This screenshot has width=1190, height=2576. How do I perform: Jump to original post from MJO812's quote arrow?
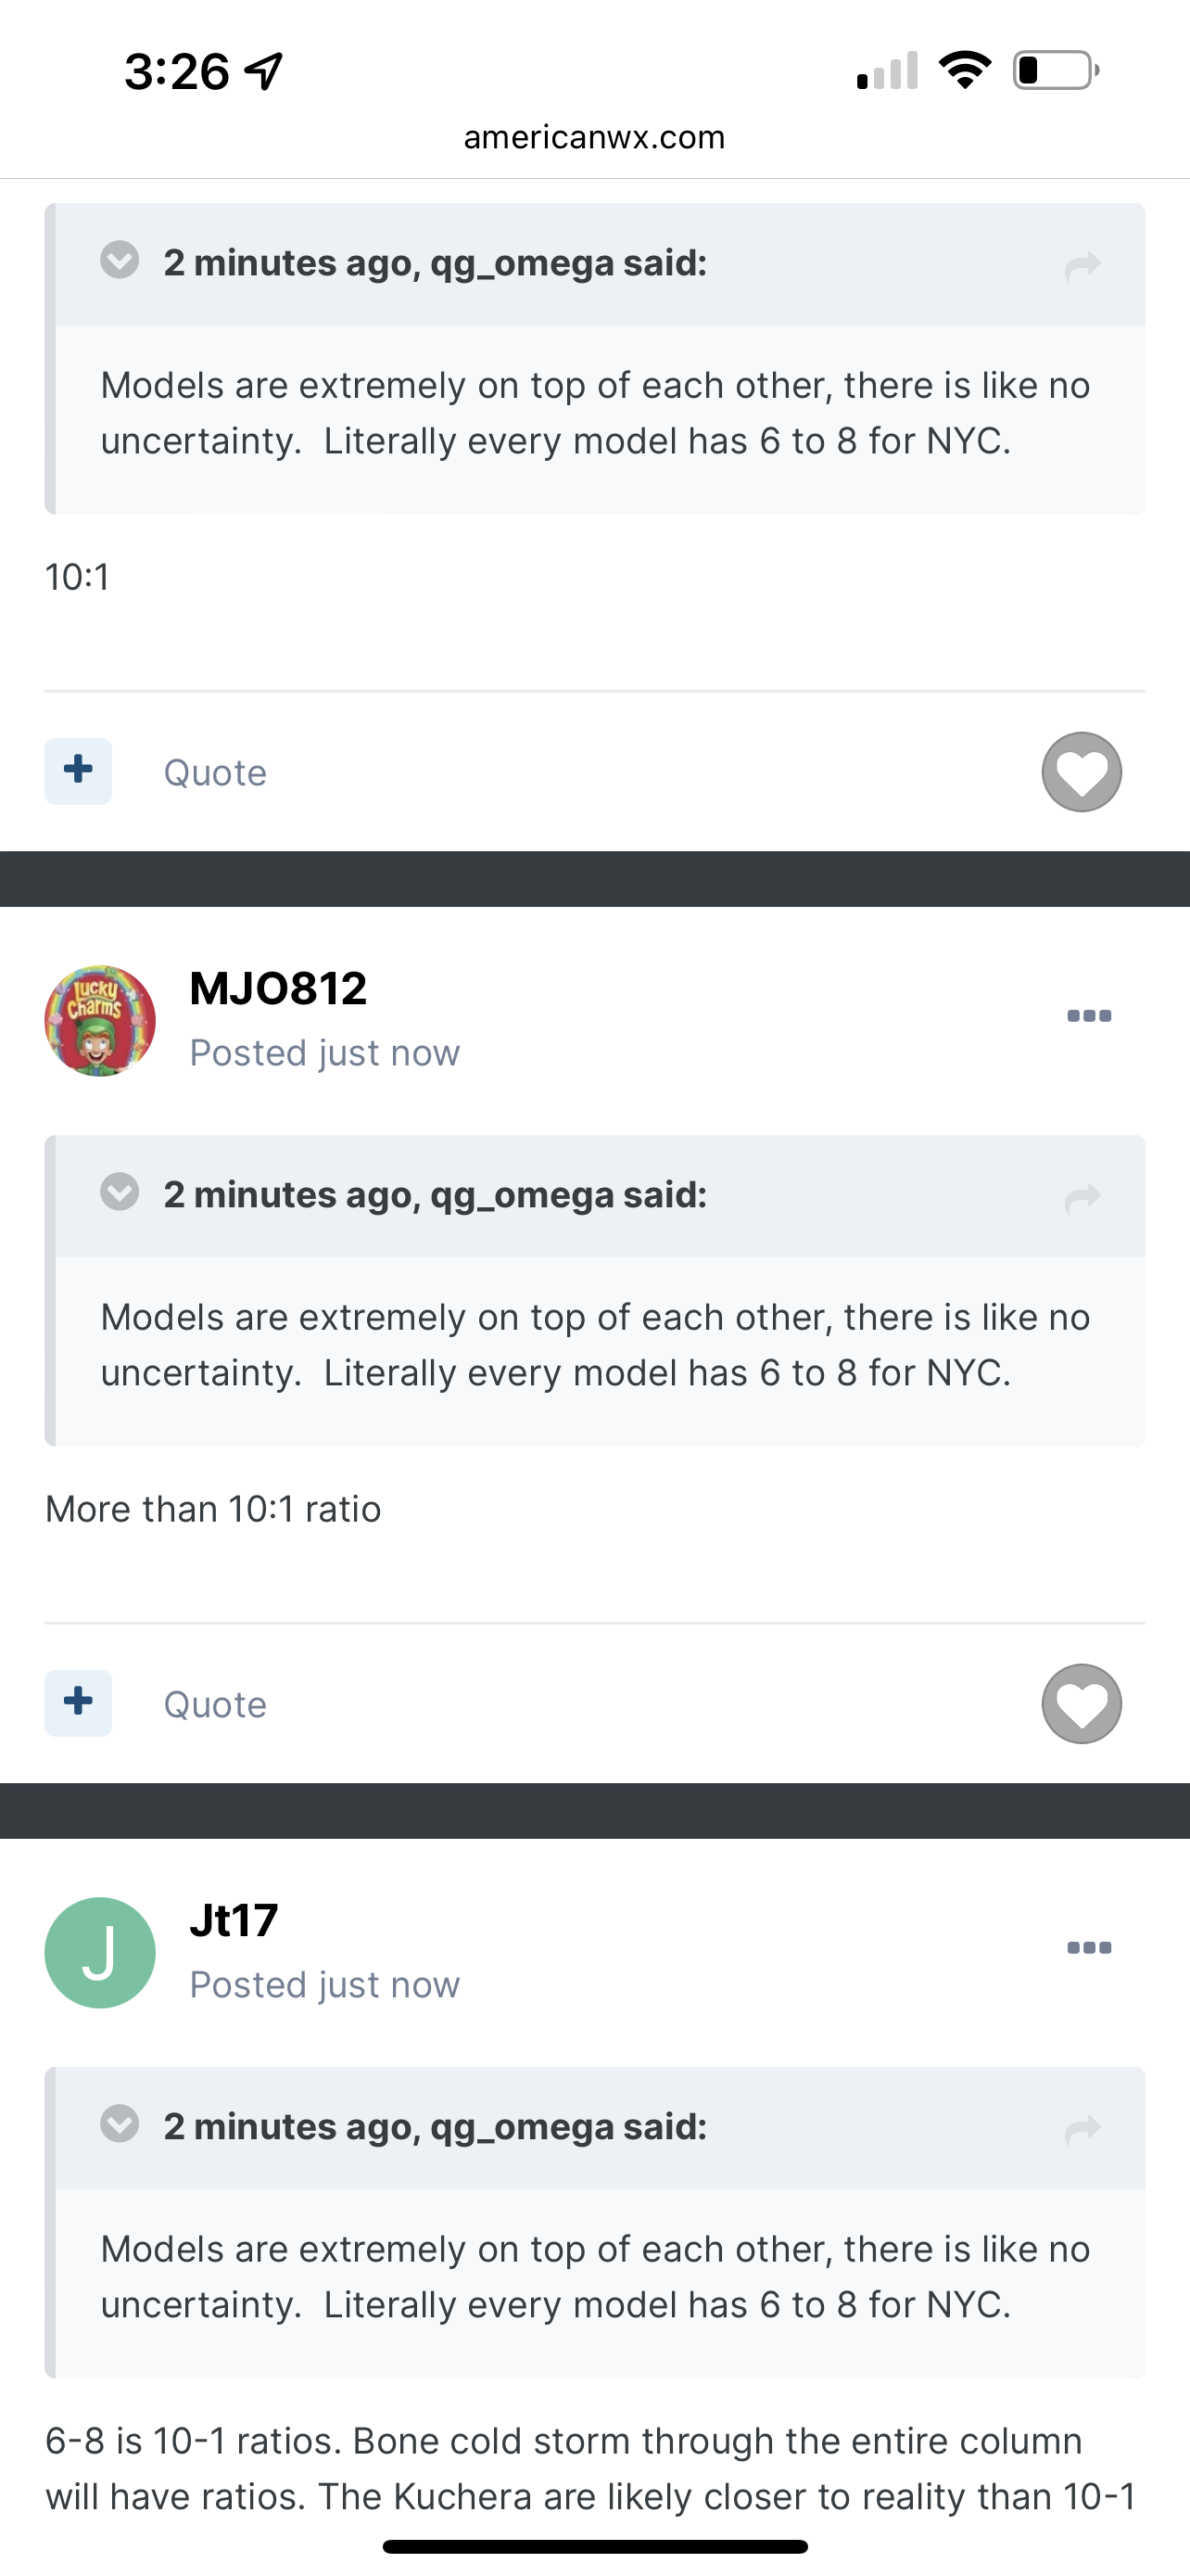[1082, 1198]
